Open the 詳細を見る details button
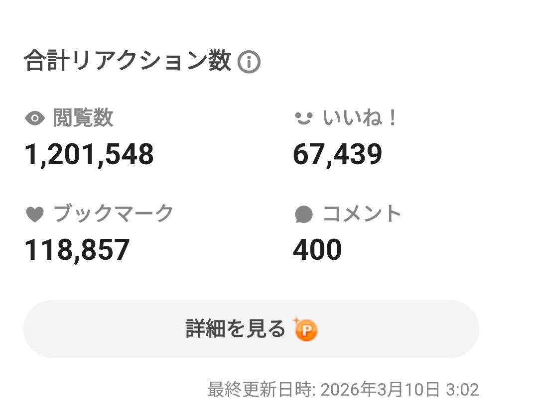 251,329
